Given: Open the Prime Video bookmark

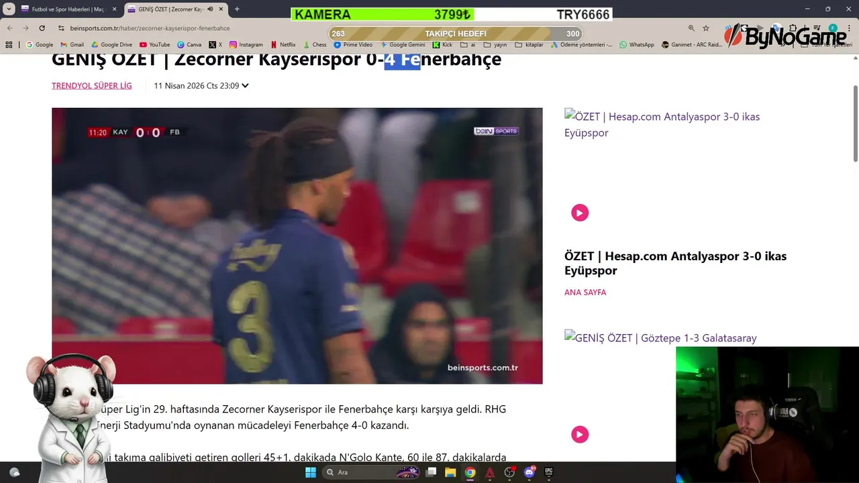Looking at the screenshot, I should [x=353, y=45].
